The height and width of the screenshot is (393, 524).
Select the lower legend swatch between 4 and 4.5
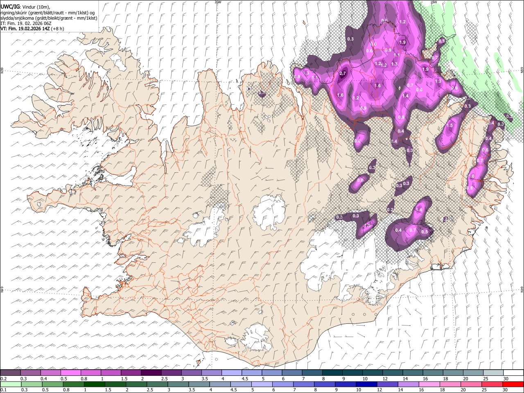(x=221, y=384)
